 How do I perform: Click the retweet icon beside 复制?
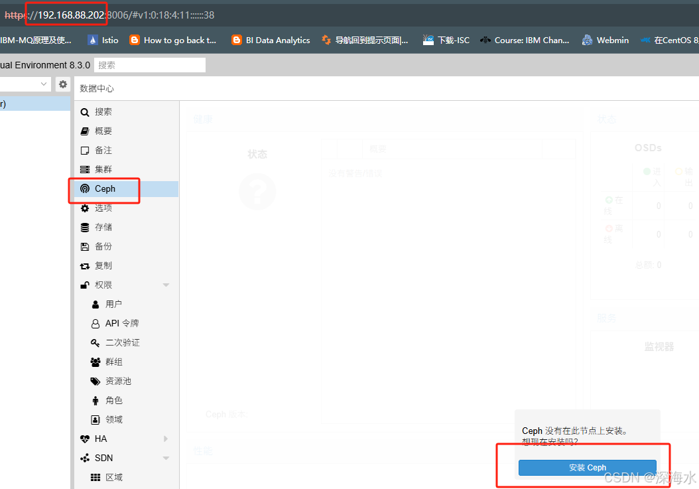point(85,266)
